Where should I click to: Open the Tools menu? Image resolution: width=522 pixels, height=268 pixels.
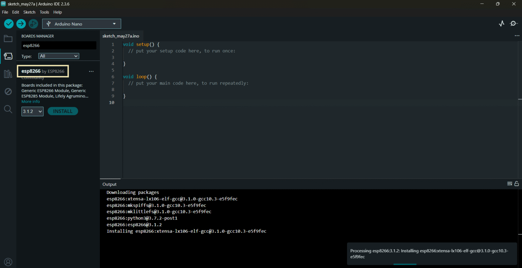click(44, 12)
